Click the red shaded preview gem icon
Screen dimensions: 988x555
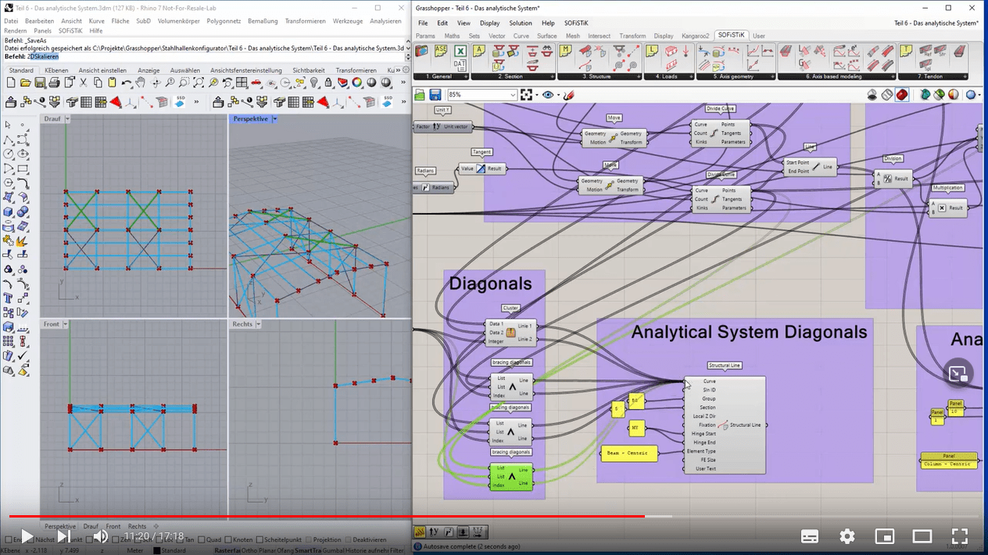coord(902,94)
